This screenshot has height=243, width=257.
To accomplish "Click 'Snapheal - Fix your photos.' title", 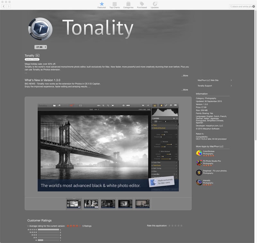I will 215,171.
